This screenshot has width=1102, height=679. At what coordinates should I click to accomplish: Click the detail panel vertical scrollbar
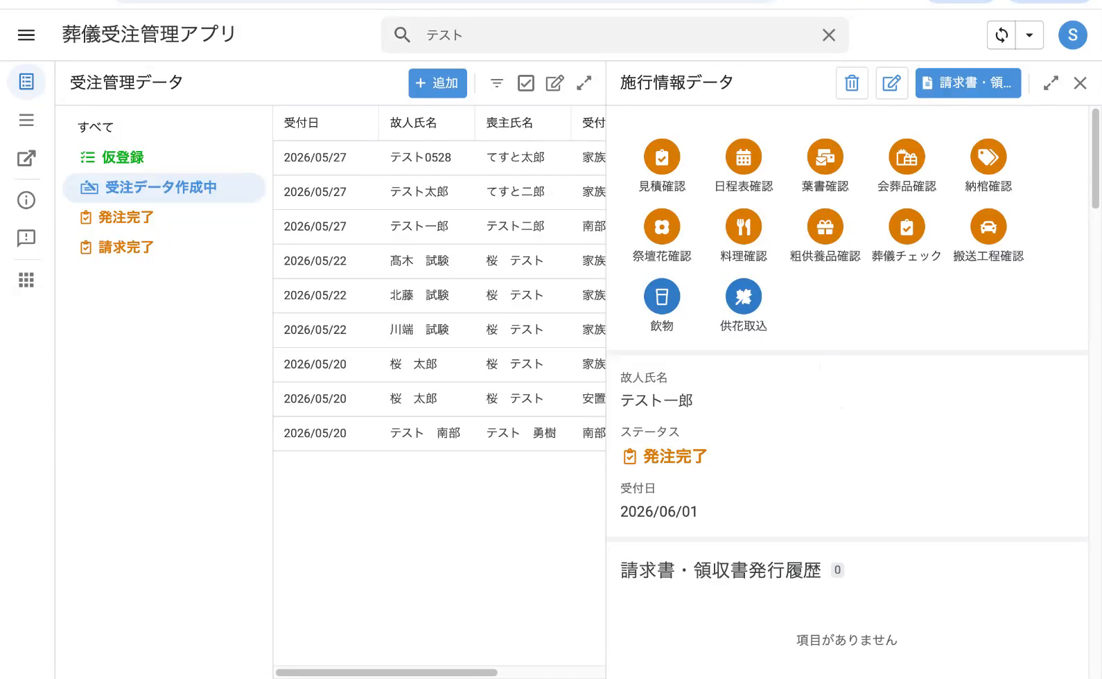click(x=1095, y=158)
